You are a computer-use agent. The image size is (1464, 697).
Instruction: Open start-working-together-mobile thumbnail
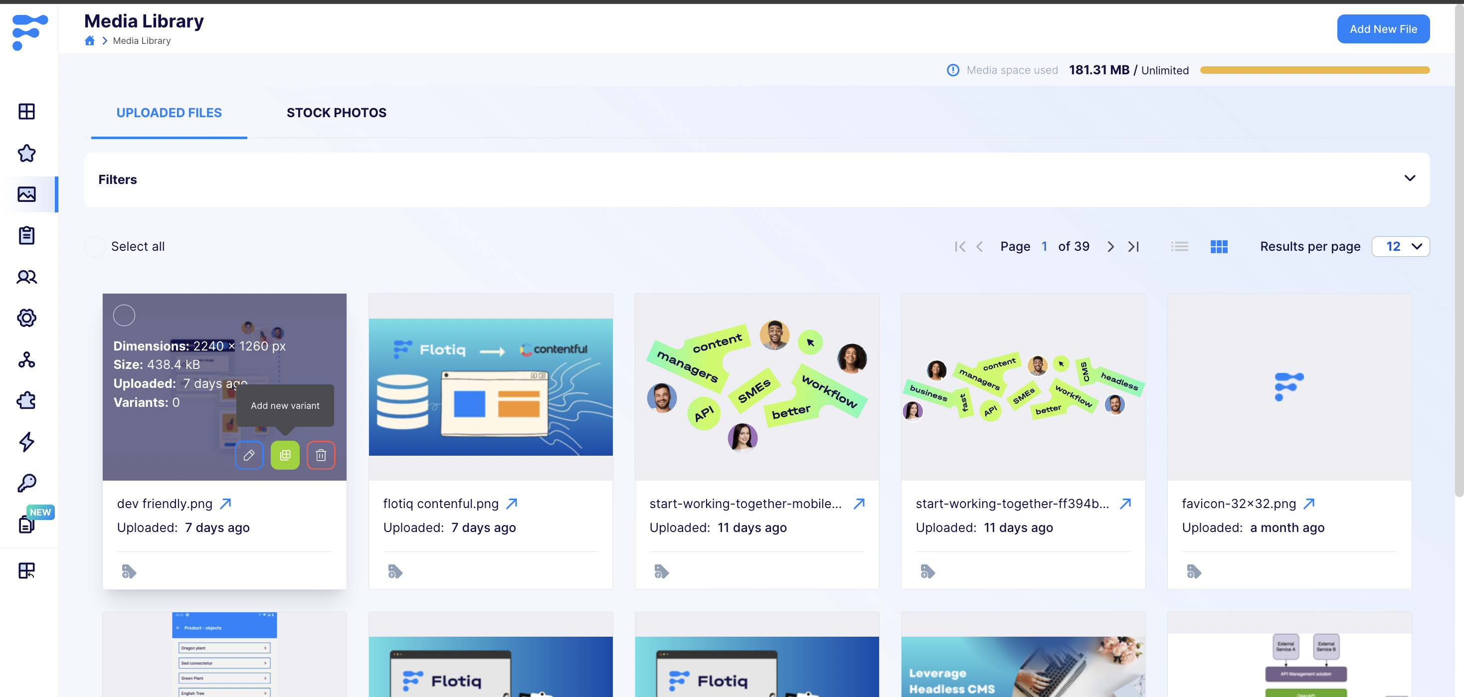click(757, 387)
